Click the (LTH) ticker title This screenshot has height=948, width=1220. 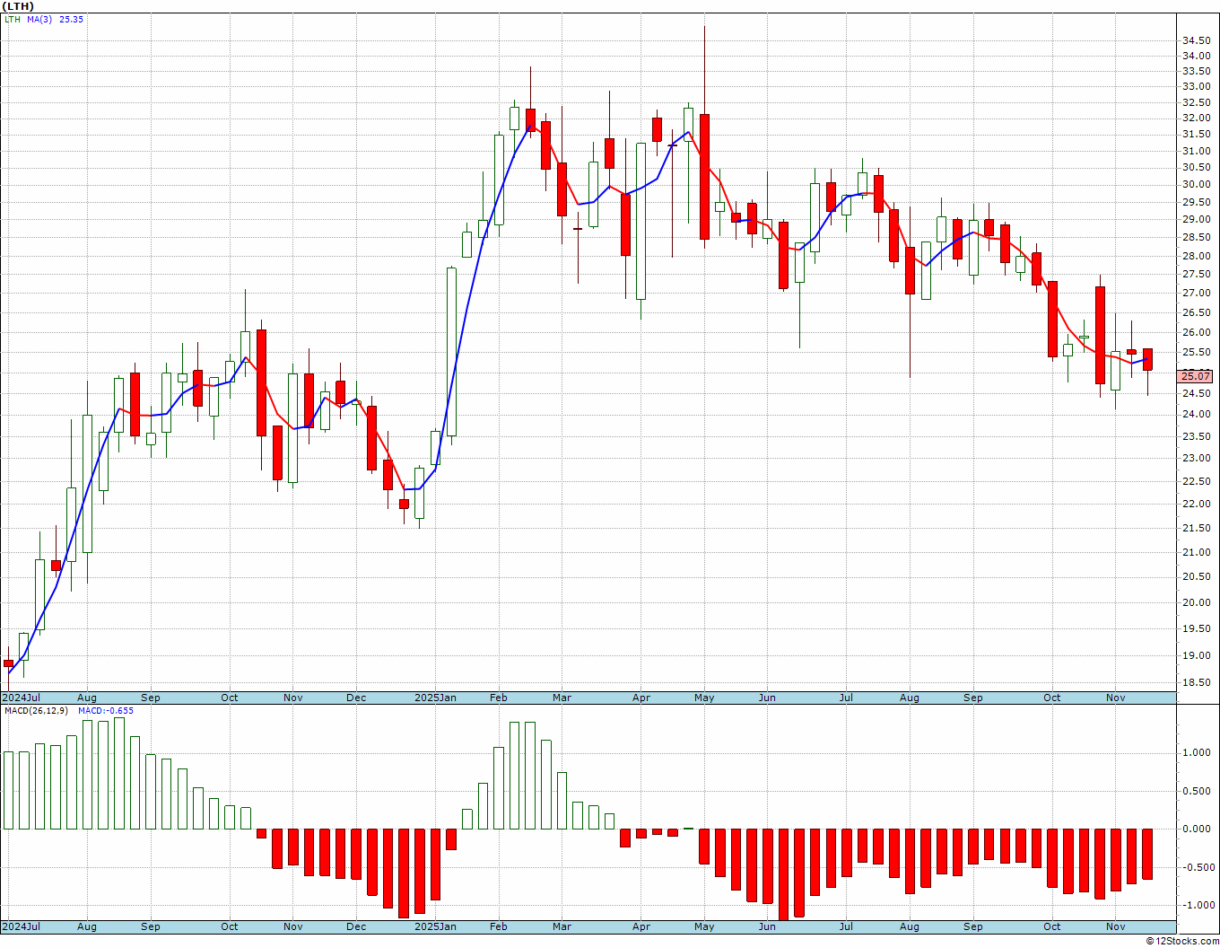(x=18, y=6)
